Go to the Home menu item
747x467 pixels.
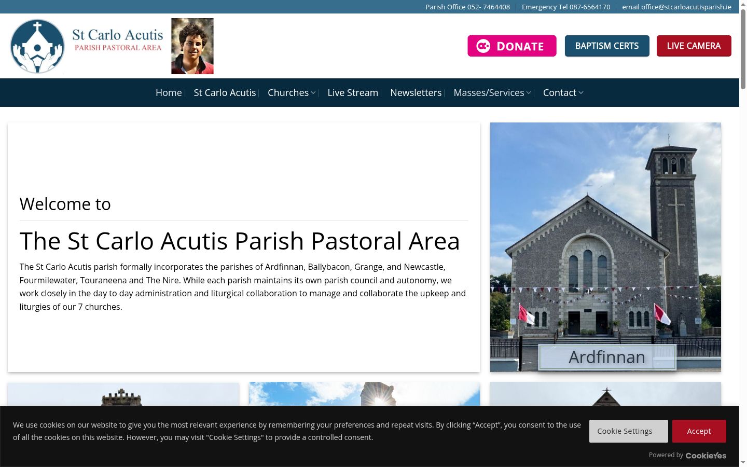pos(169,92)
